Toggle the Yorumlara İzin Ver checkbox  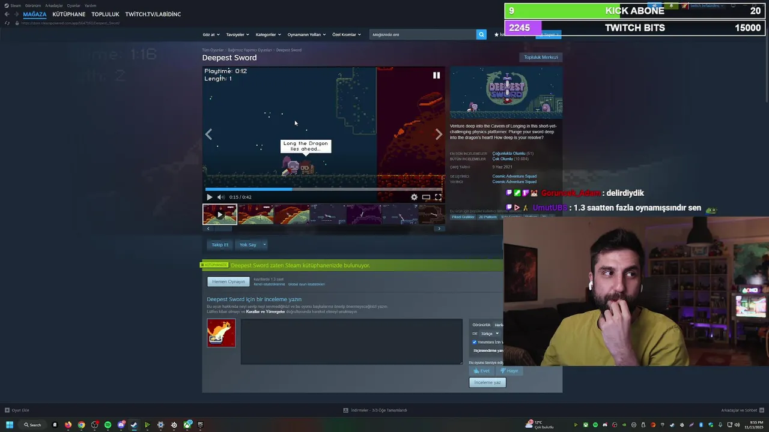point(474,342)
